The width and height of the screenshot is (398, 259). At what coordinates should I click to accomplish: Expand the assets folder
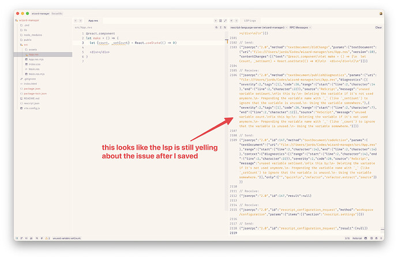(32, 49)
